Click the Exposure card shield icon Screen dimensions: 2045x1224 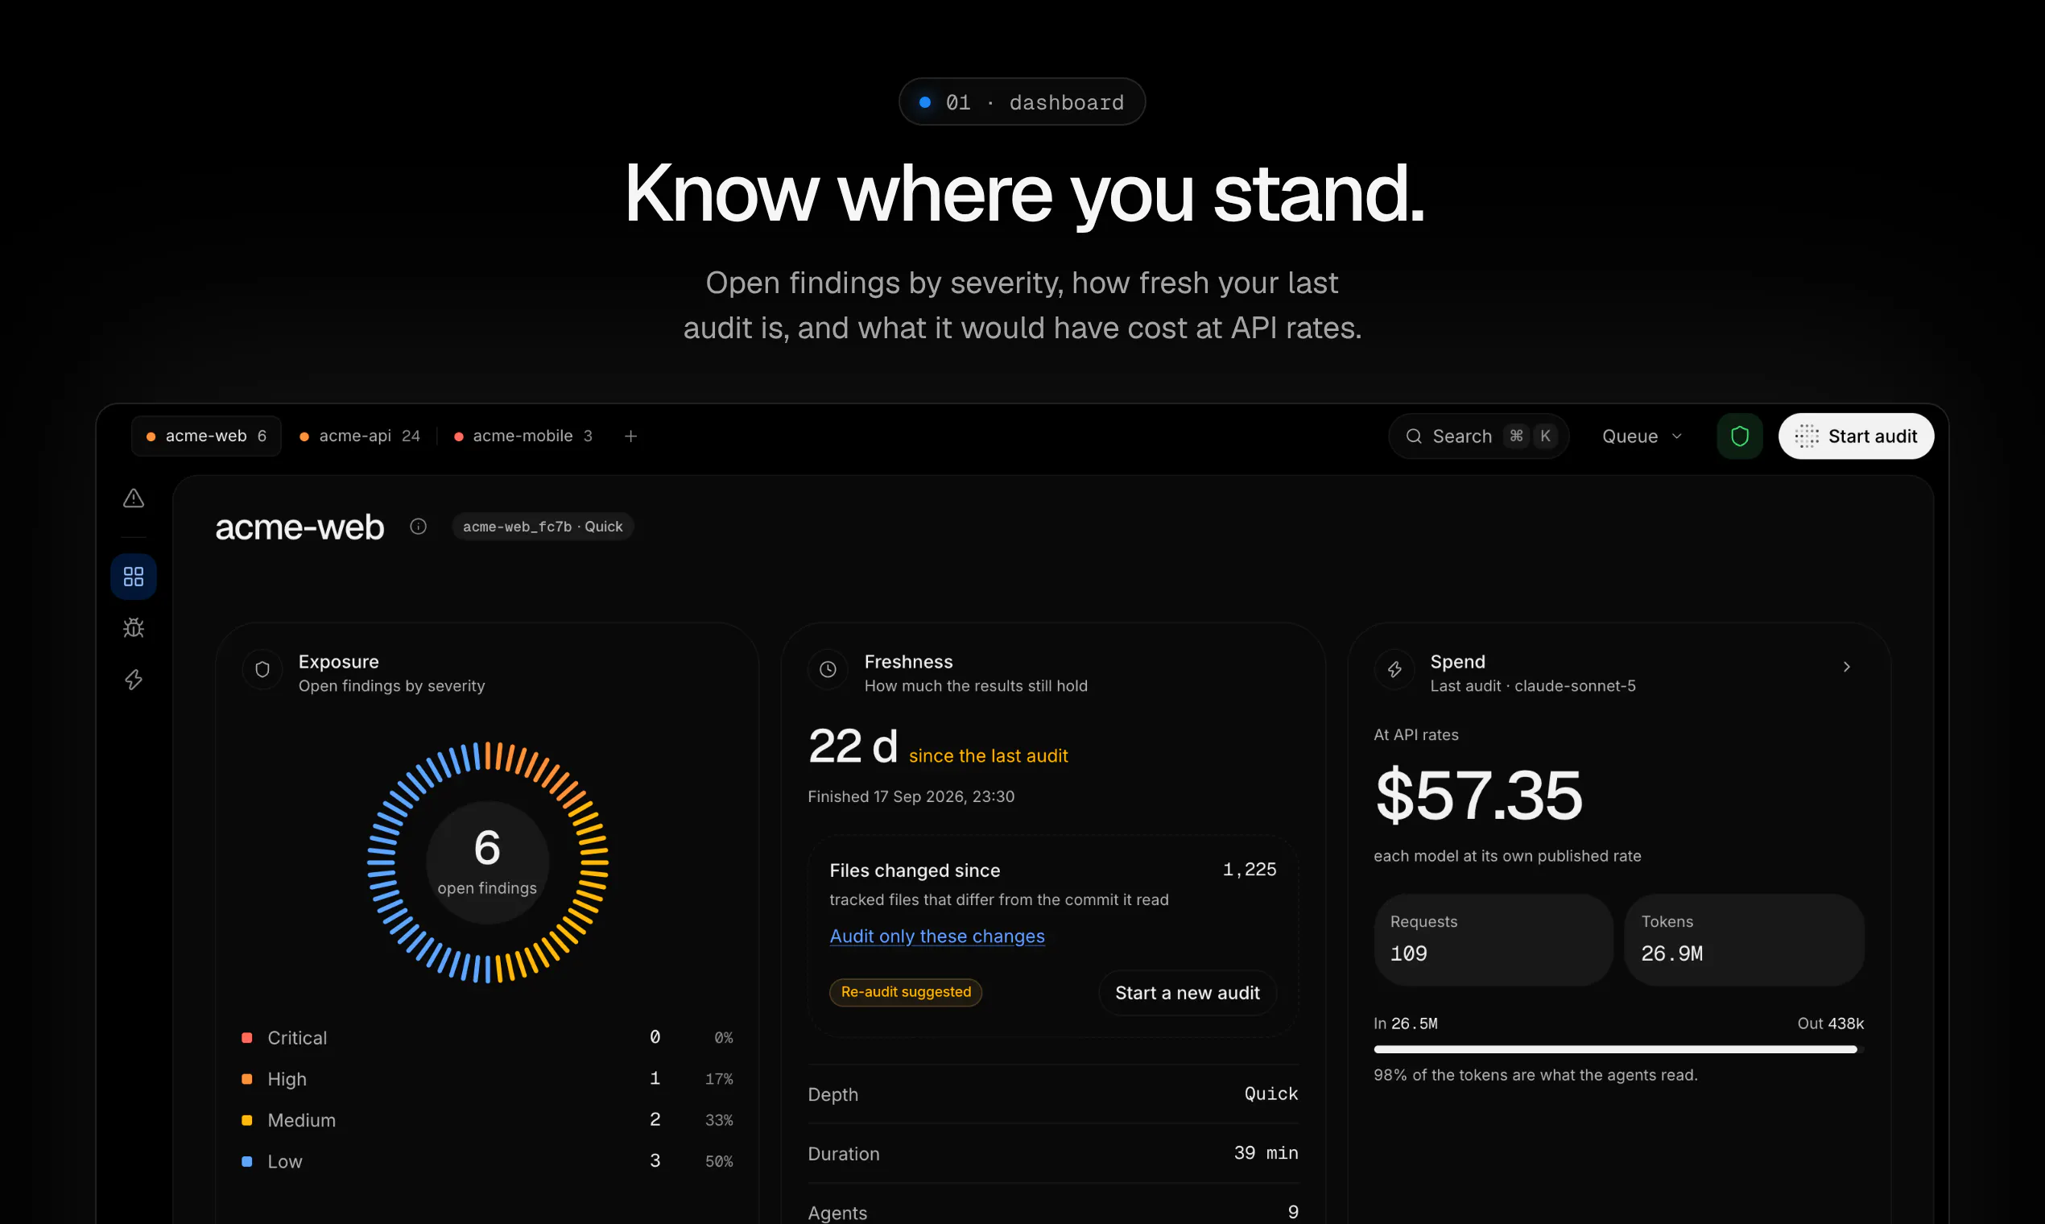tap(262, 670)
